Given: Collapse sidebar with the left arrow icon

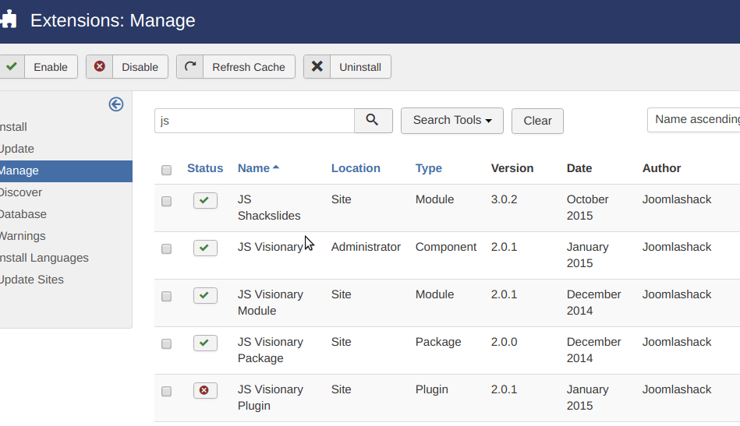Looking at the screenshot, I should [116, 104].
